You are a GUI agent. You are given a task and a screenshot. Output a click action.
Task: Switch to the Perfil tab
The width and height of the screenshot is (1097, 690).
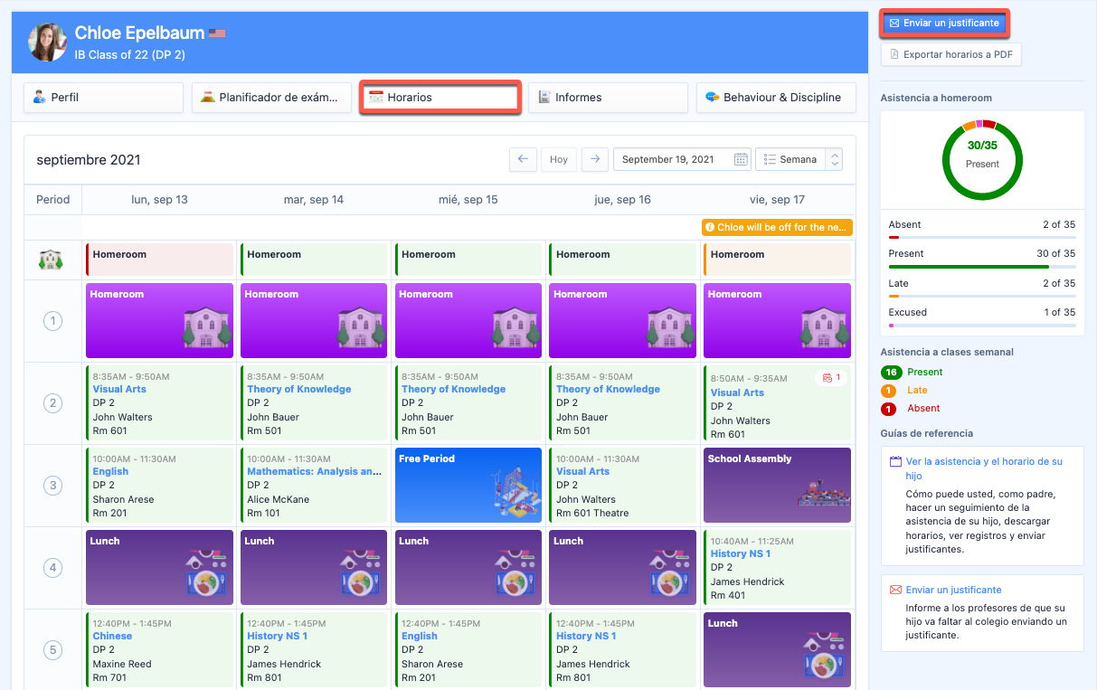(x=103, y=98)
